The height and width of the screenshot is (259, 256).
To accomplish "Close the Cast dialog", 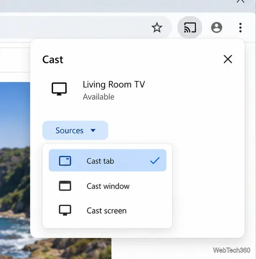I will (x=228, y=59).
